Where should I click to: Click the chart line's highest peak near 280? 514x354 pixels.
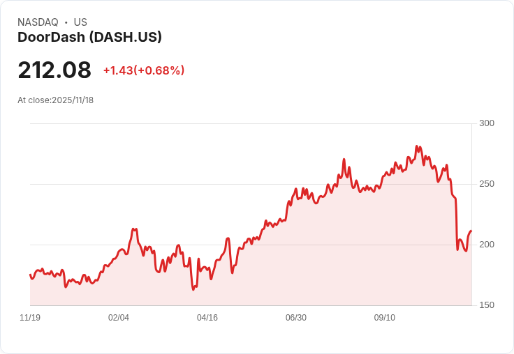(x=417, y=147)
